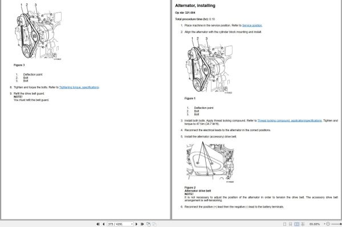
Task: Select two-page side-by-side view
Action: point(296,224)
